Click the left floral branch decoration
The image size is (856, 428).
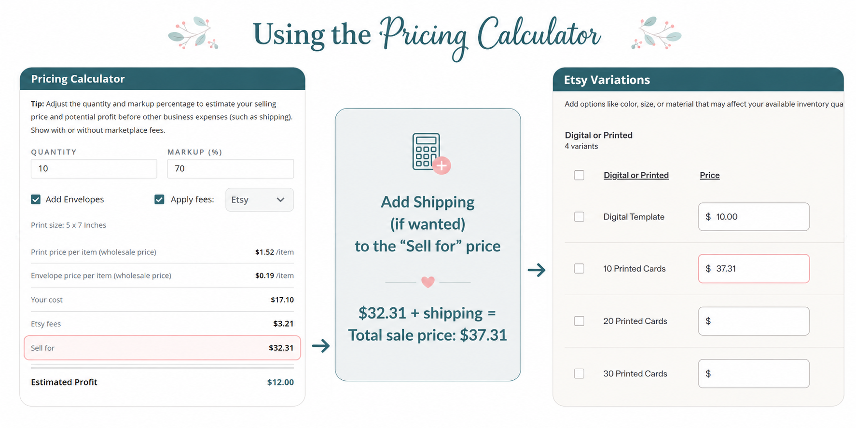point(193,33)
